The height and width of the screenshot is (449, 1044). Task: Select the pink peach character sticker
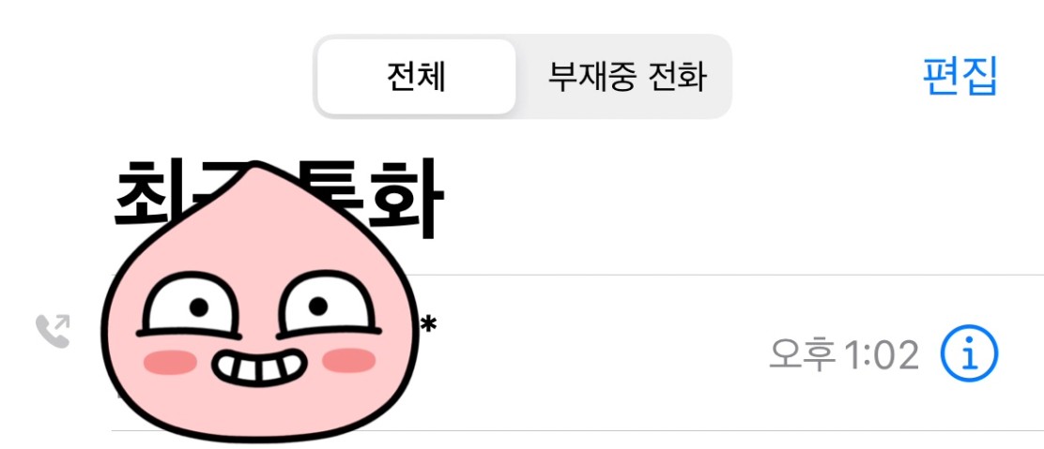[260, 301]
